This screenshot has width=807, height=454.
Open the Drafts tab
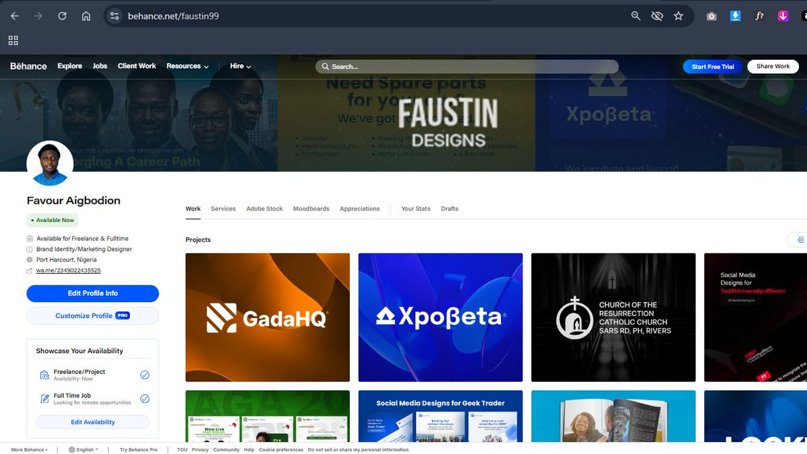click(449, 209)
